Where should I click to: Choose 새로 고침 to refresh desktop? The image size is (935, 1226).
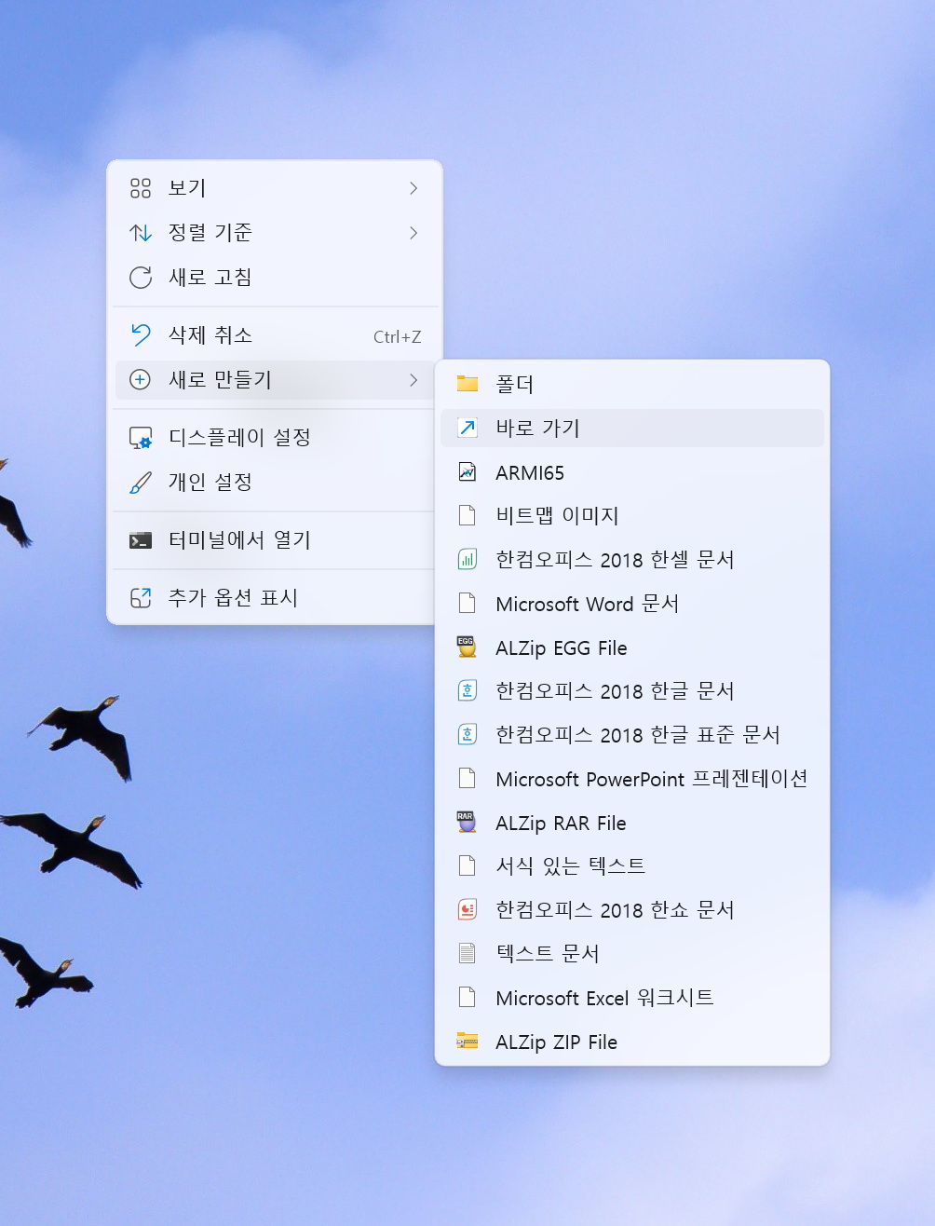(x=275, y=278)
